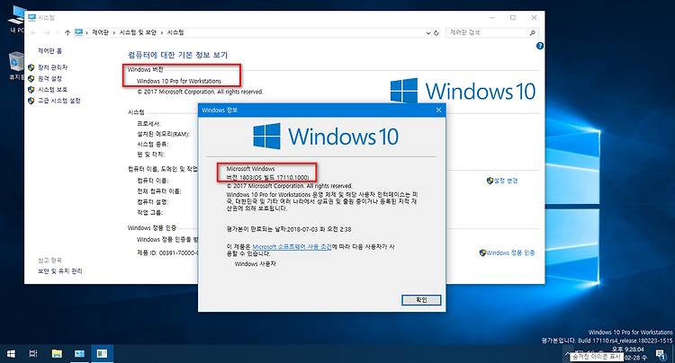
Task: Click the magnifier icon in the search box
Action: (533, 32)
